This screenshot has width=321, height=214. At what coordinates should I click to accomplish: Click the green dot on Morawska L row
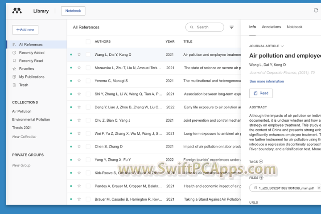71,68
